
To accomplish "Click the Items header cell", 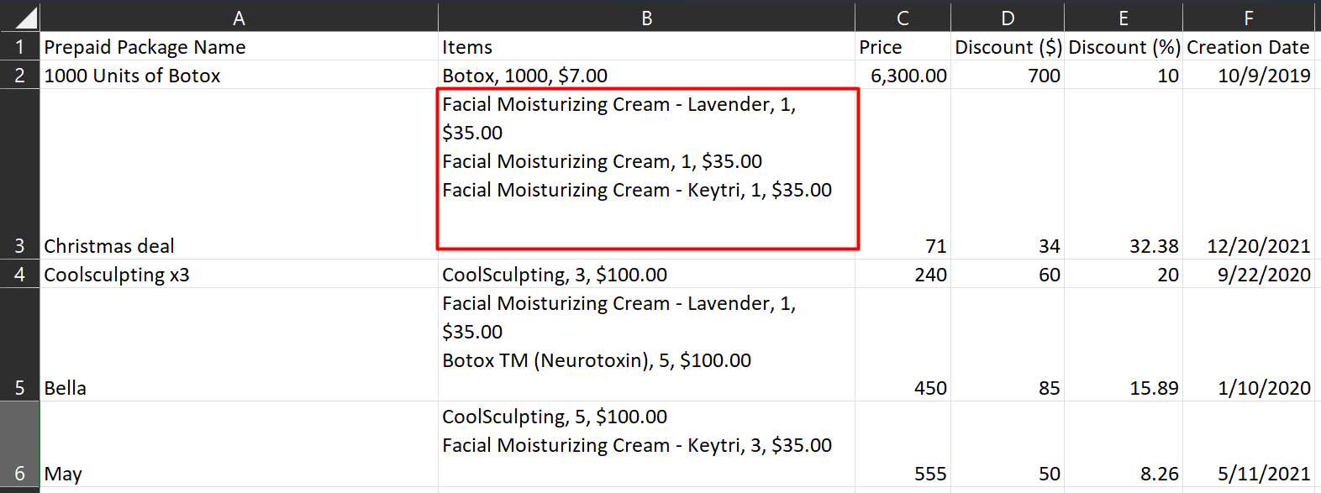I will tap(646, 46).
